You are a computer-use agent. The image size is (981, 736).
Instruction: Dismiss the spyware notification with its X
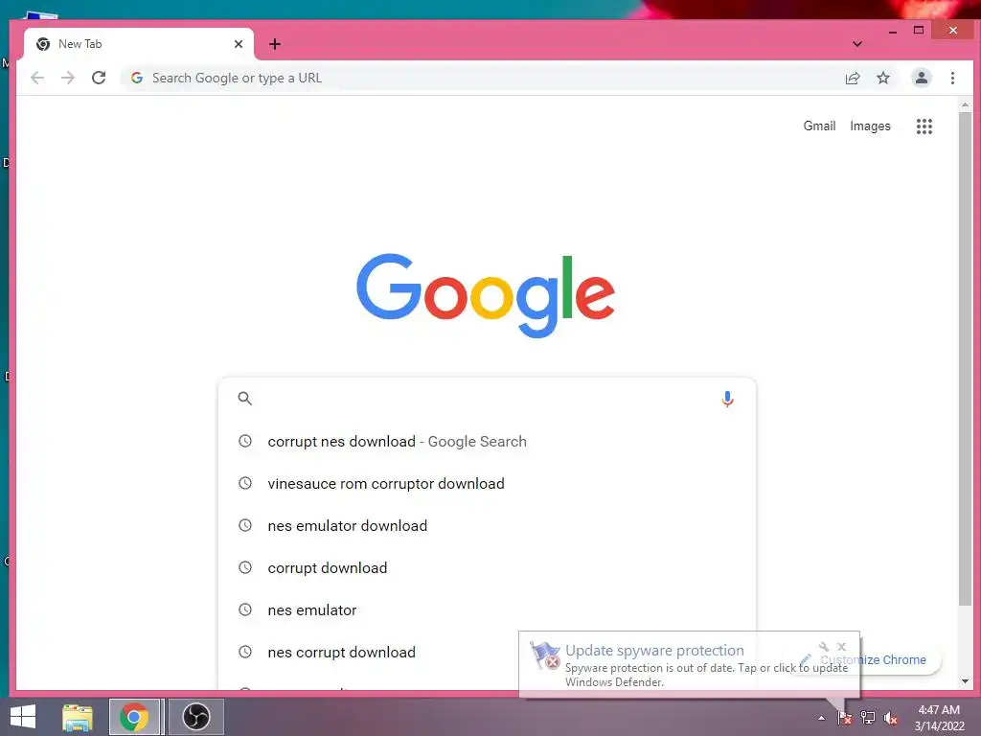point(841,647)
